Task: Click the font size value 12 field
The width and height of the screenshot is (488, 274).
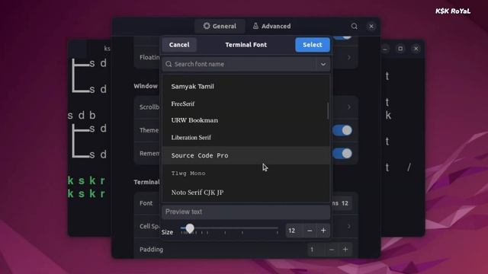Action: click(294, 231)
